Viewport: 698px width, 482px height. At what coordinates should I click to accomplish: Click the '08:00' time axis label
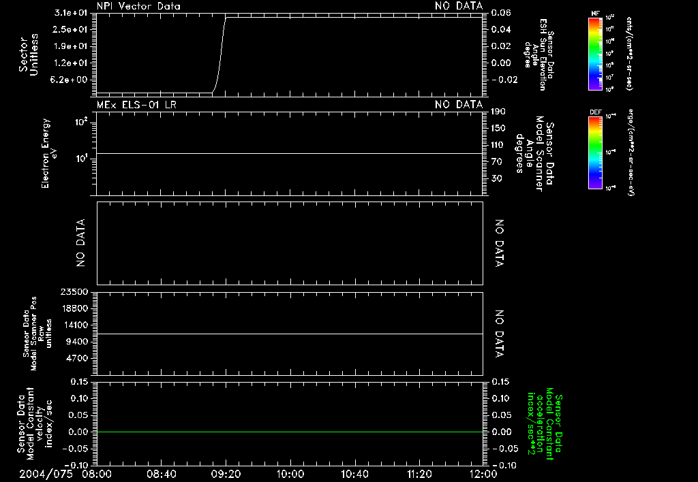click(97, 474)
